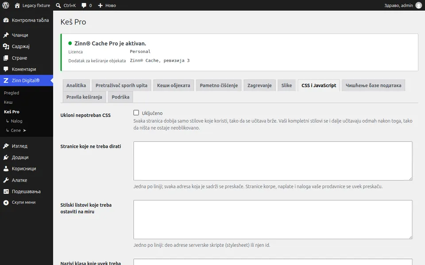The width and height of the screenshot is (425, 265).
Task: Click the Алатке wrench icon
Action: coord(6,180)
